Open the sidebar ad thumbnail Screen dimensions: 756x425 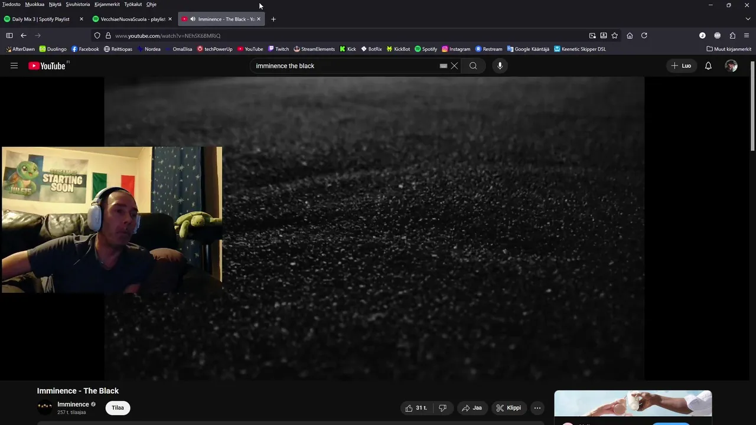point(633,404)
